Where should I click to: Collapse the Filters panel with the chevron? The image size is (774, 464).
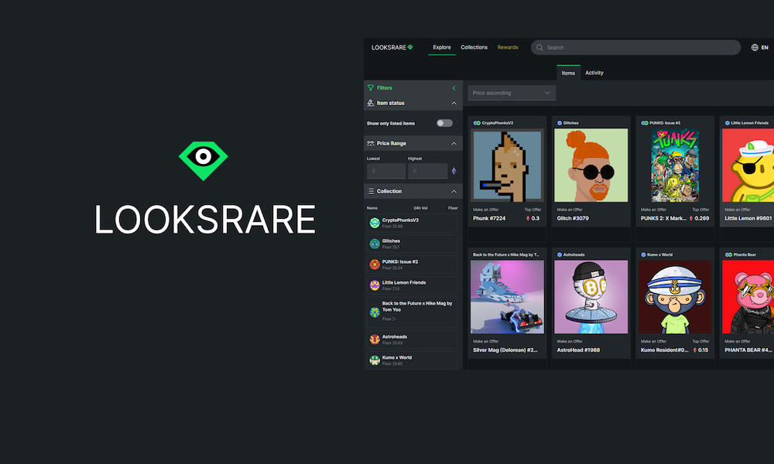(454, 87)
